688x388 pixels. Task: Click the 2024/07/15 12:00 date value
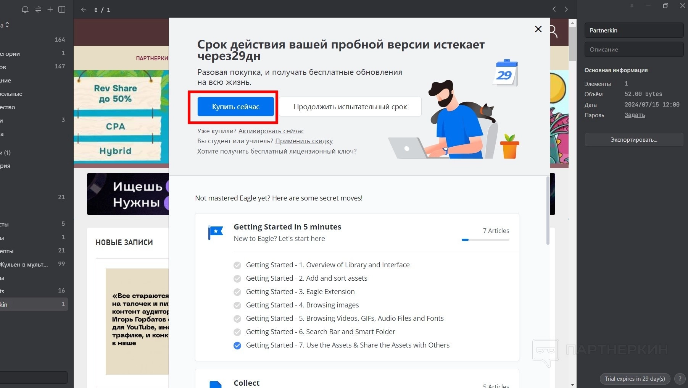tap(652, 105)
